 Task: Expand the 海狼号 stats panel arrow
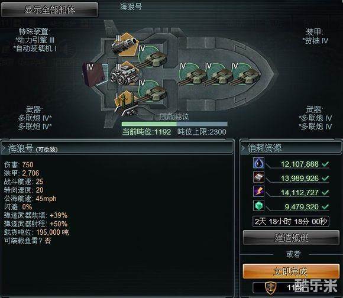coord(4,148)
